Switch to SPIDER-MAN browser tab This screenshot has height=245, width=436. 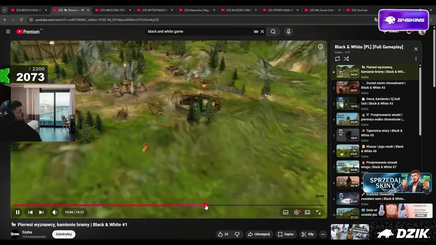coord(280,10)
